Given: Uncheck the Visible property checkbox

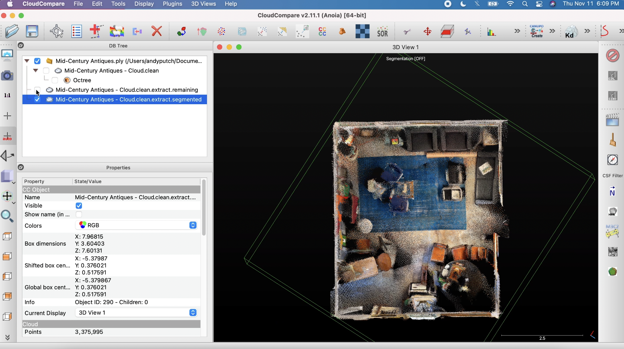Looking at the screenshot, I should pos(79,206).
